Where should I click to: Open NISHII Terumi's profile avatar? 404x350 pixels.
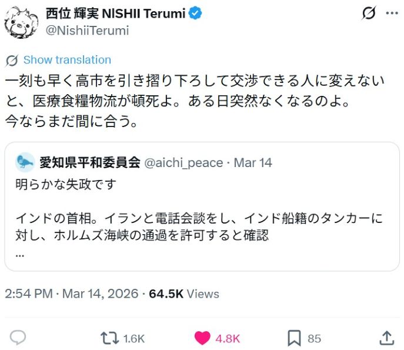coord(21,22)
